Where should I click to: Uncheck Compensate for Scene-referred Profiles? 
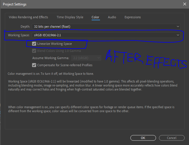tap(34, 65)
